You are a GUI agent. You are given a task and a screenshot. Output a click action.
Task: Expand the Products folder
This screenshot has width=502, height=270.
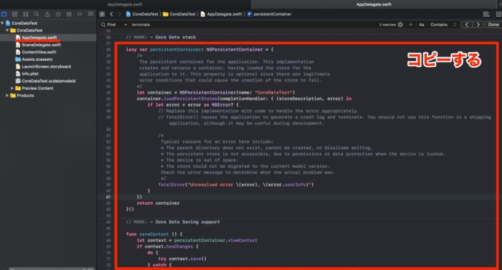pos(7,96)
